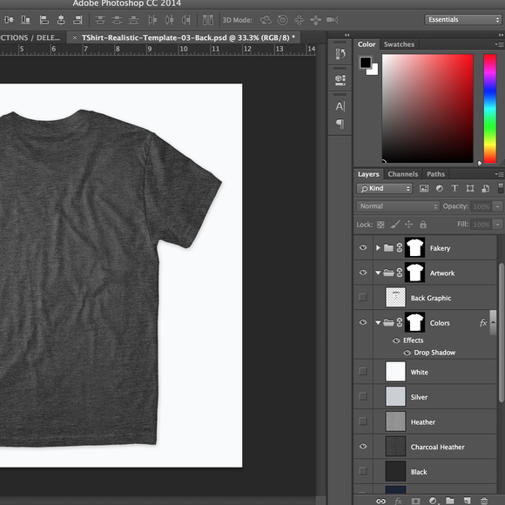Image resolution: width=505 pixels, height=505 pixels.
Task: Create a new group folder icon
Action: 450,501
